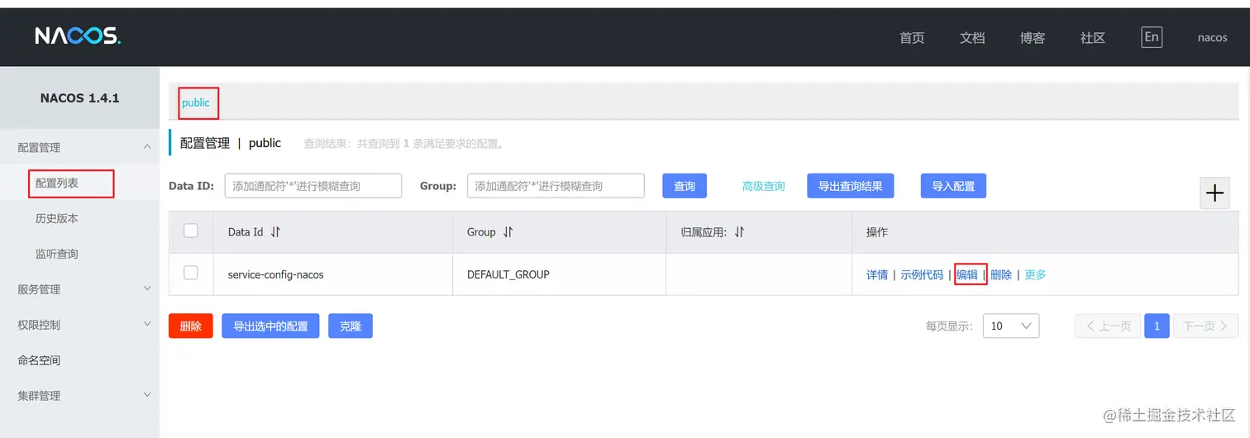Click the 克隆 button
This screenshot has width=1250, height=438.
point(351,326)
